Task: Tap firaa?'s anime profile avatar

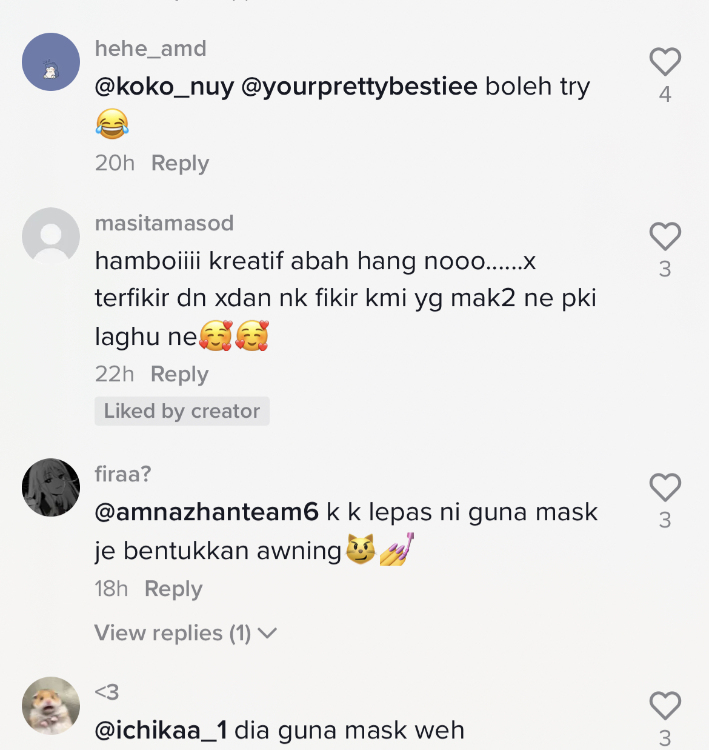Action: point(51,487)
